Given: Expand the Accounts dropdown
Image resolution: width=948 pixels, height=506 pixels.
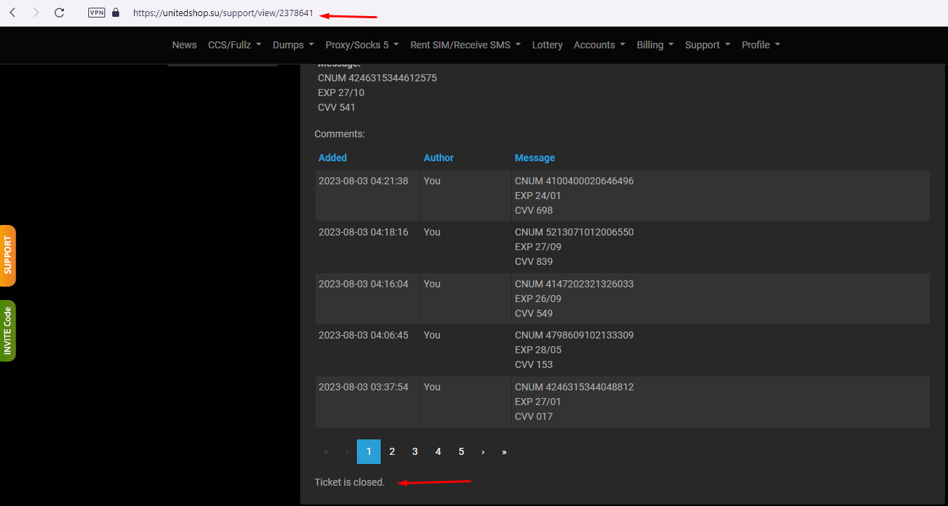Looking at the screenshot, I should [x=600, y=45].
